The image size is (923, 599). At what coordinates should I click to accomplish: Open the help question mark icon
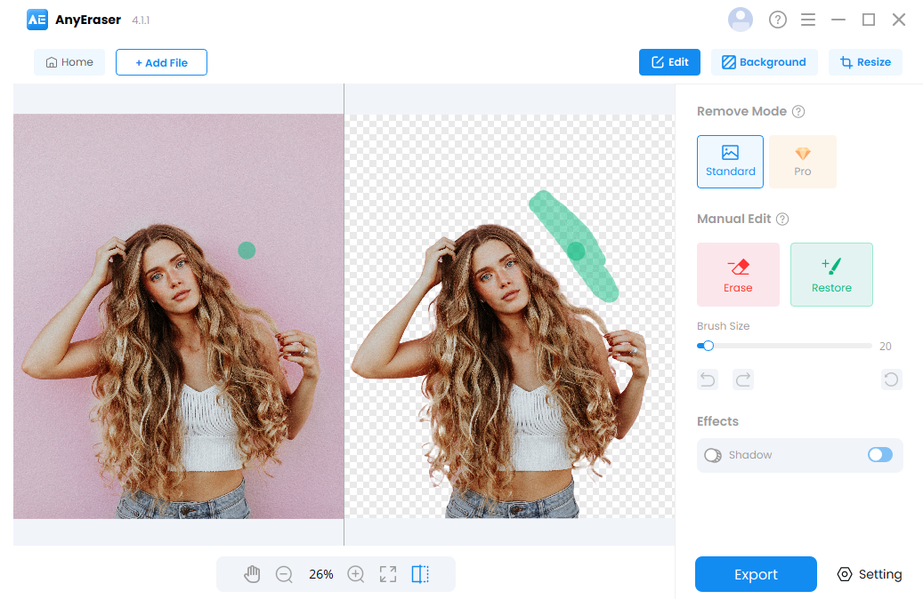(x=778, y=20)
